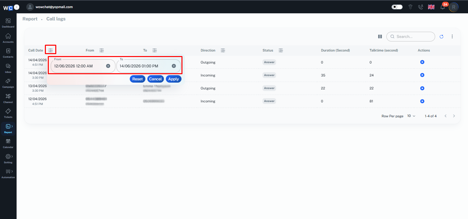The image size is (468, 219).
Task: Click the From date input field
Action: tap(83, 66)
